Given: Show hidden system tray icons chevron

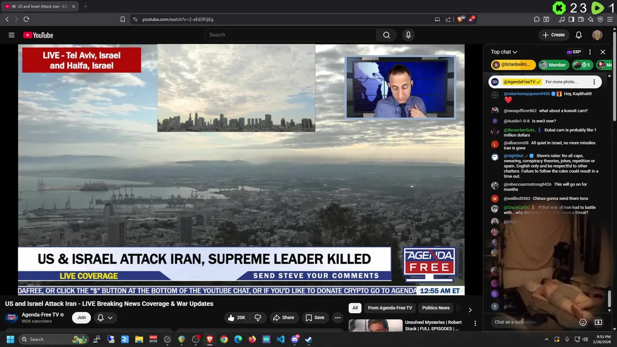Looking at the screenshot, I should (546, 339).
